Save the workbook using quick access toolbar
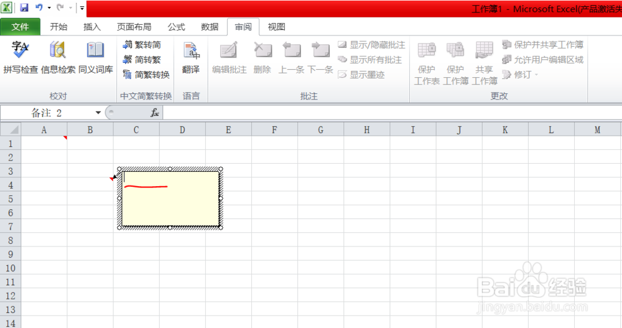The height and width of the screenshot is (328, 622). pyautogui.click(x=24, y=7)
